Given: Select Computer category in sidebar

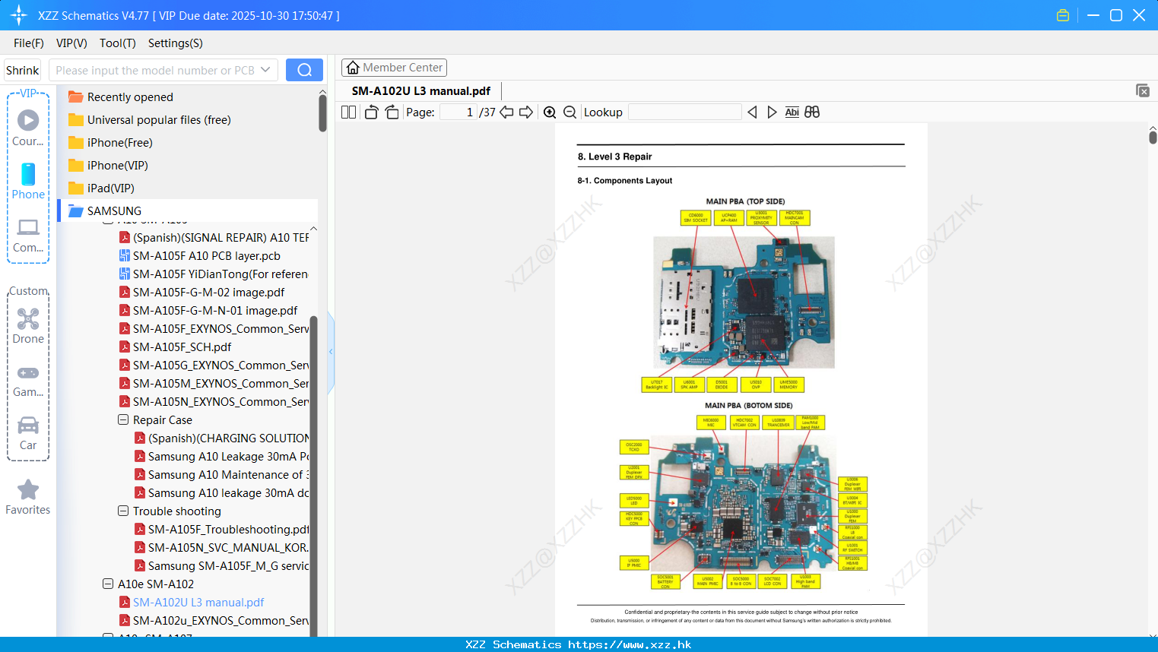Looking at the screenshot, I should (28, 236).
